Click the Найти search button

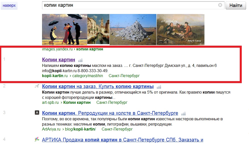(236, 5)
